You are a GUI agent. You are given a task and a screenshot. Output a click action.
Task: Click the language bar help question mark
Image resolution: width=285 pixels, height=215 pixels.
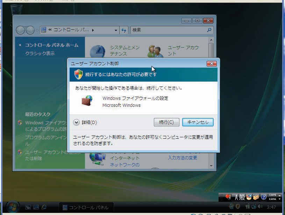pos(263,197)
